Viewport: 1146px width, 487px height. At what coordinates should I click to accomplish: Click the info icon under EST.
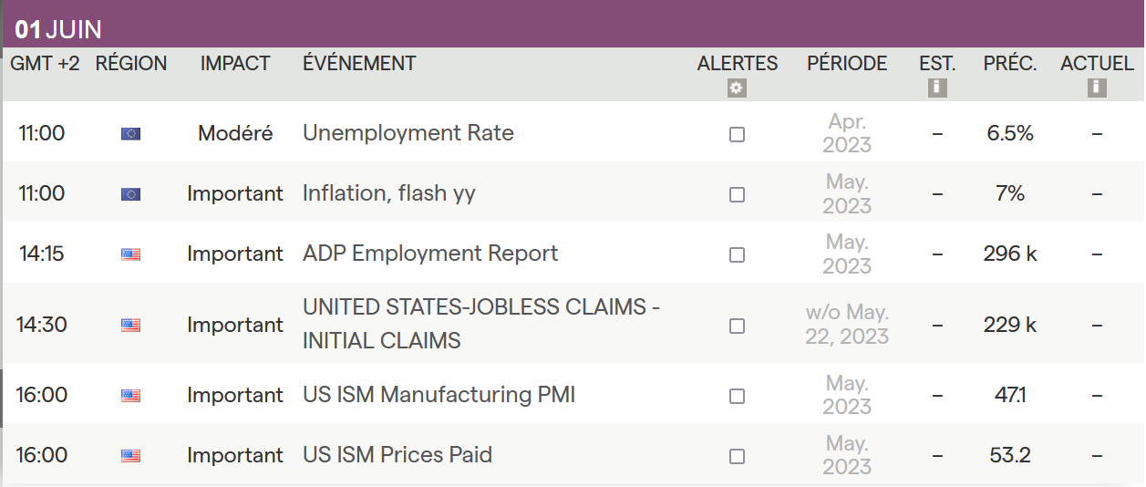pos(937,88)
